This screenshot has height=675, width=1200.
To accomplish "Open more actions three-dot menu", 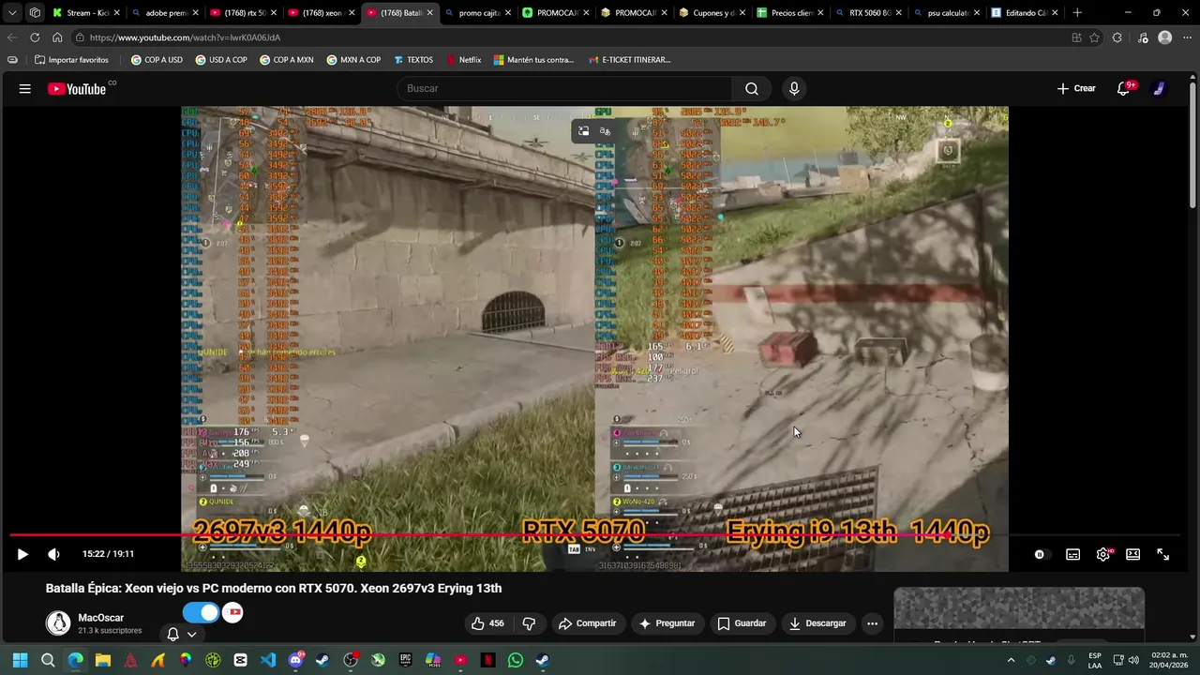I will [872, 623].
